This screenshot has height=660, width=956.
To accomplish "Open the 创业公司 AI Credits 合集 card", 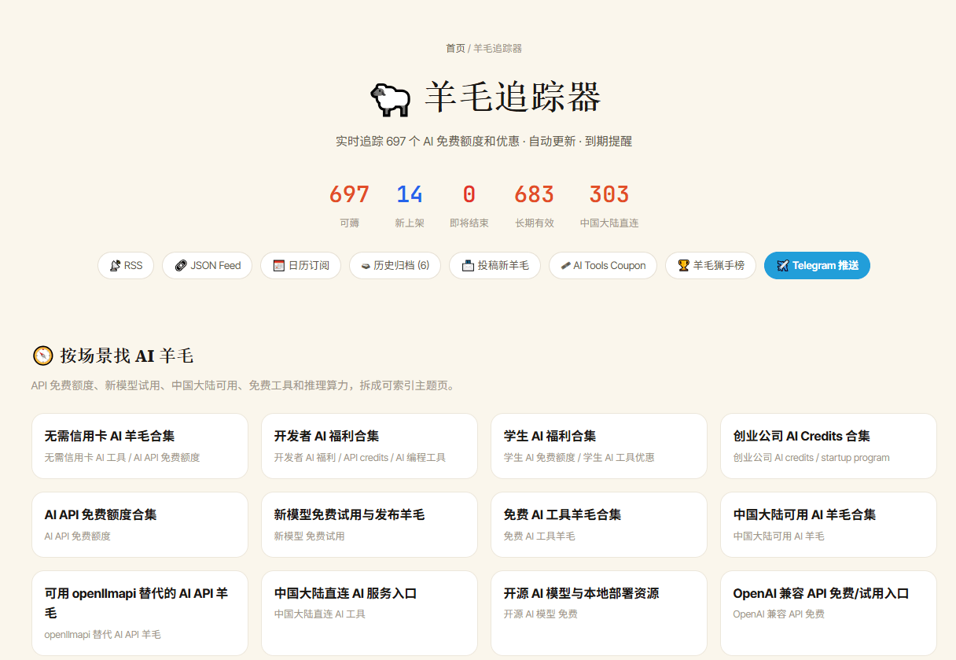I will [x=829, y=446].
